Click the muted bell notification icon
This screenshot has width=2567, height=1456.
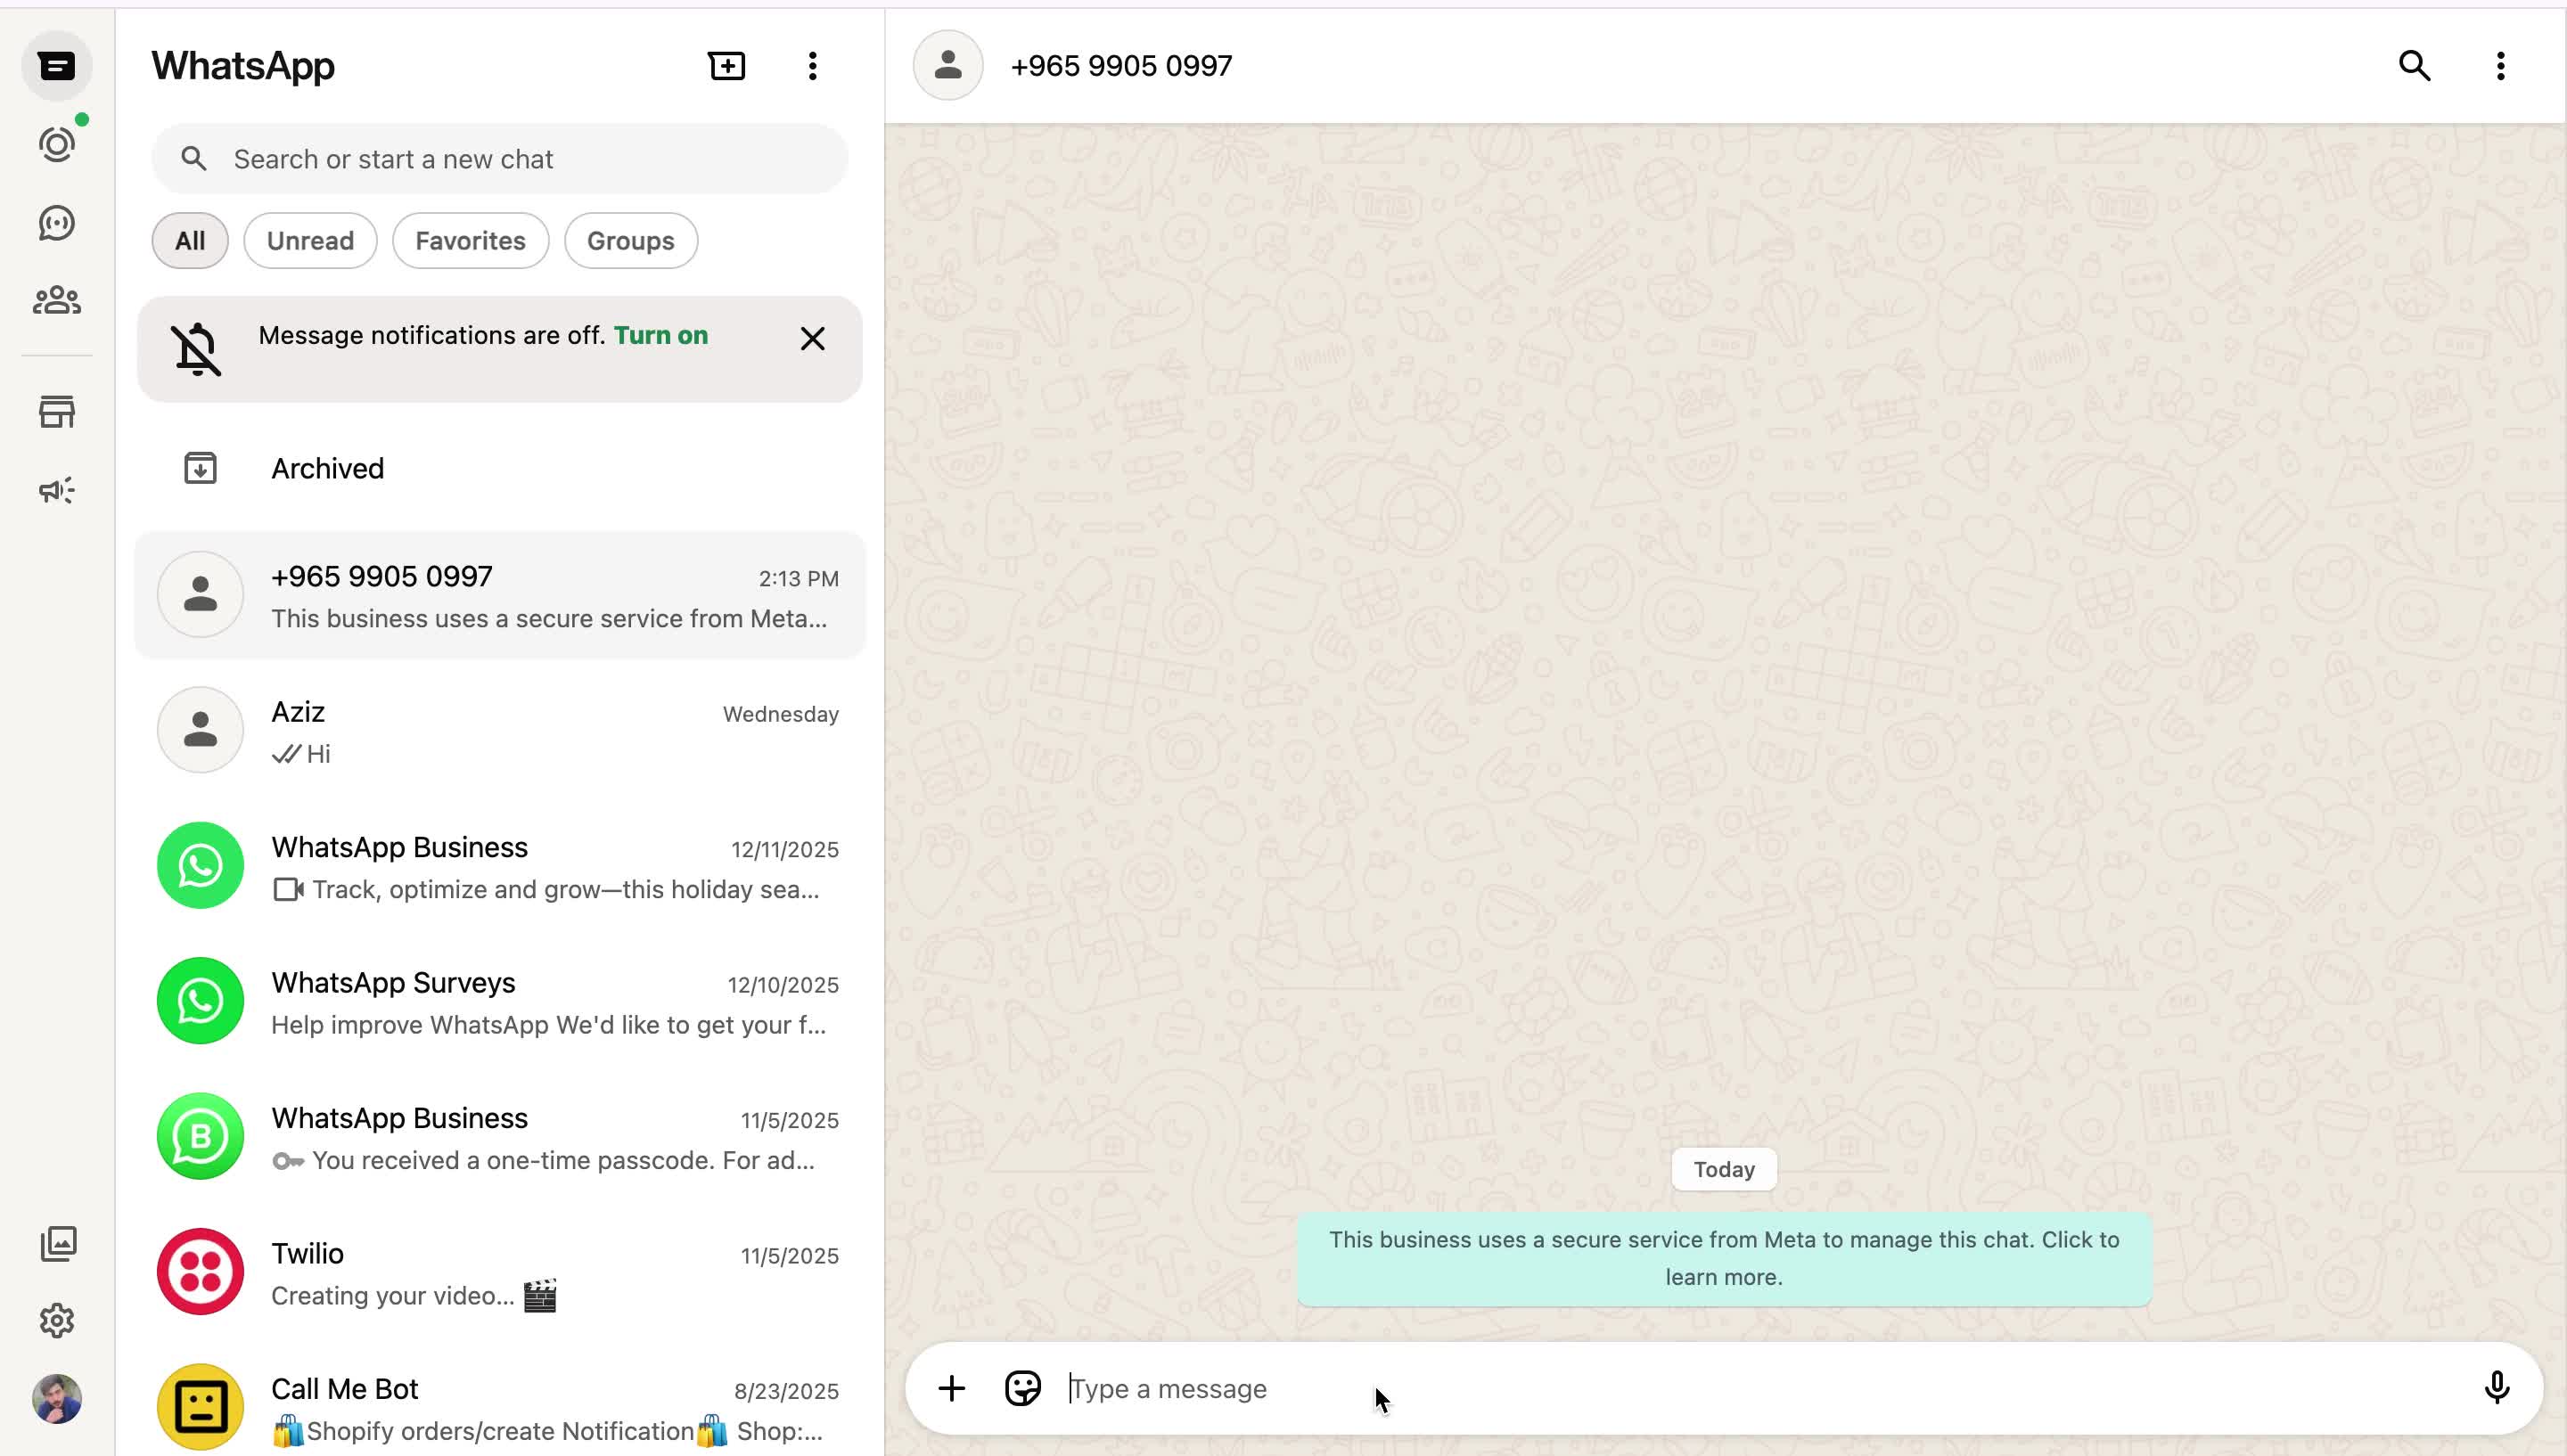click(197, 349)
